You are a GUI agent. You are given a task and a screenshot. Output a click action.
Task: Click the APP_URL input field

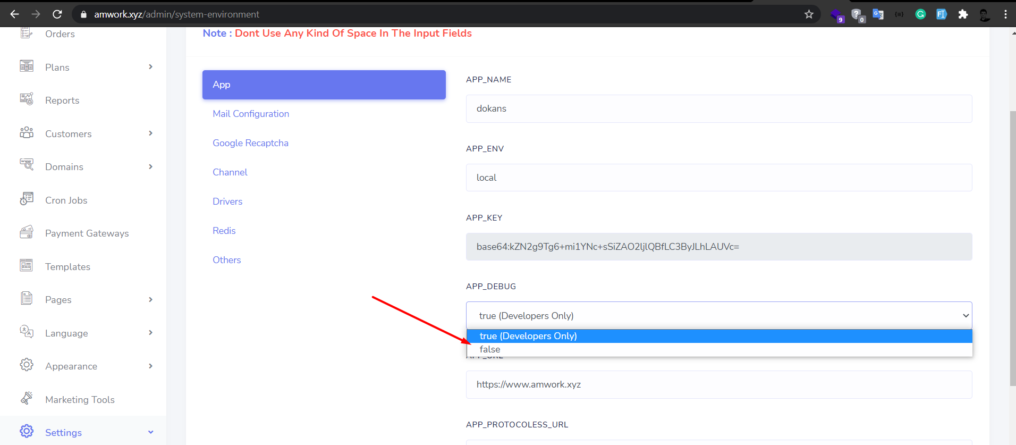tap(718, 385)
